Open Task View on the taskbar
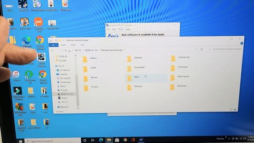254x143 pixels. [92, 140]
